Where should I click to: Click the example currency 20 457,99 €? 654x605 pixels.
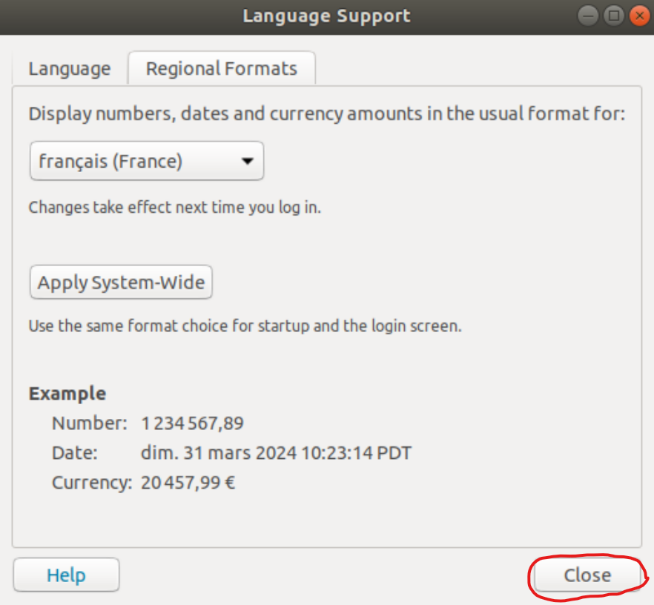(188, 483)
